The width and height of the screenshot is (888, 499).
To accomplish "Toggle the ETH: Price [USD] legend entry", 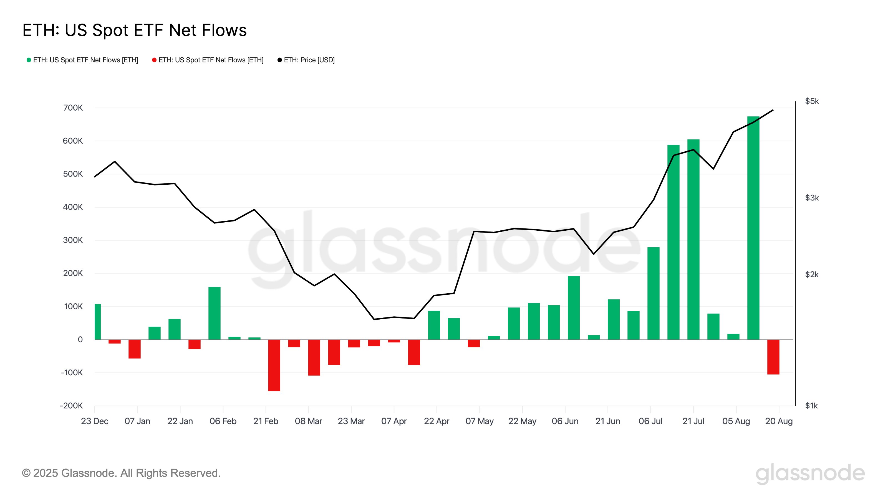I will (x=309, y=60).
